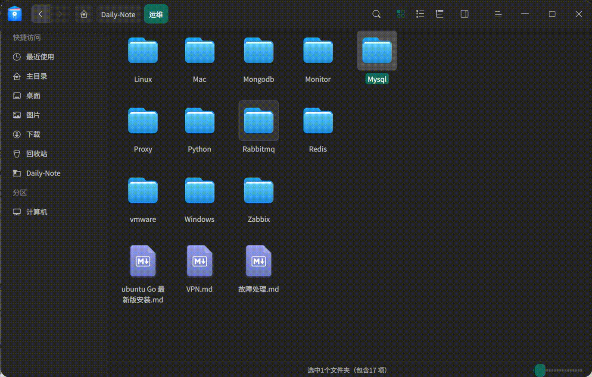The height and width of the screenshot is (377, 592).
Task: Select the Mongodb folder icon
Action: pyautogui.click(x=259, y=50)
